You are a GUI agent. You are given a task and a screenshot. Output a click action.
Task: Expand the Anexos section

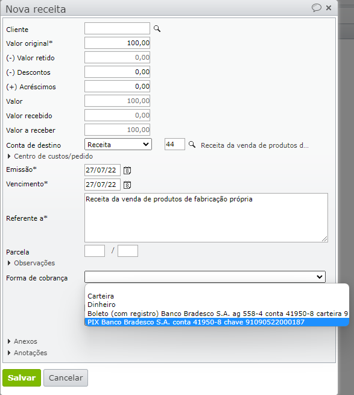pyautogui.click(x=22, y=341)
